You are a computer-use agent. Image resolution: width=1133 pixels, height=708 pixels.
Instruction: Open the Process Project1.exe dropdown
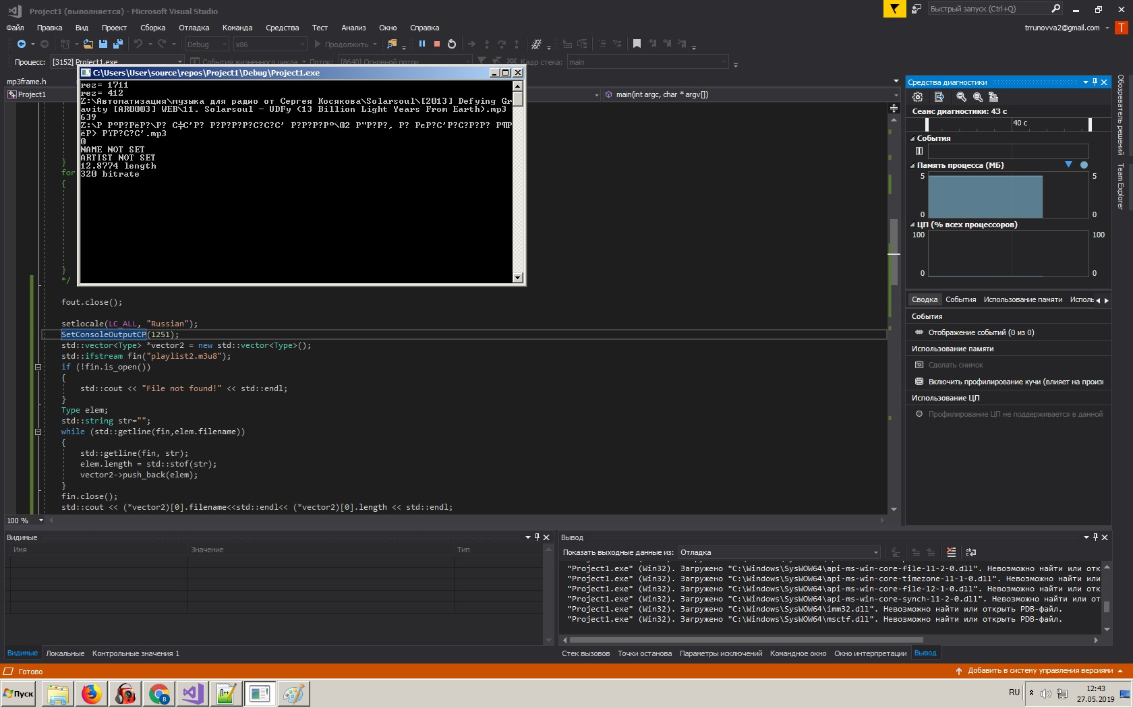[118, 61]
